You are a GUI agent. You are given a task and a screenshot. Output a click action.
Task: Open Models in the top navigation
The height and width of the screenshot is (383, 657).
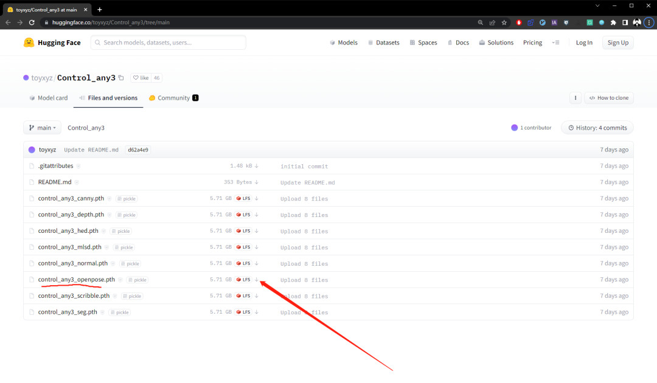point(344,43)
